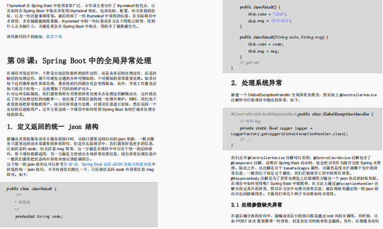Click paragraph starting @ResponseBody 注解是为了
383x229 pixels.
tap(305, 186)
